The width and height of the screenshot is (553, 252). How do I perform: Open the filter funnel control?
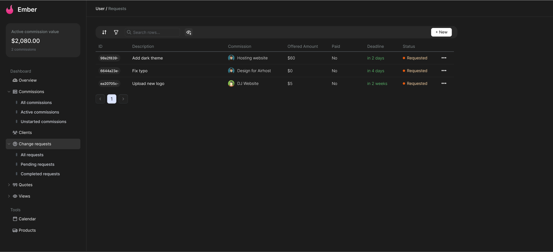coord(116,32)
